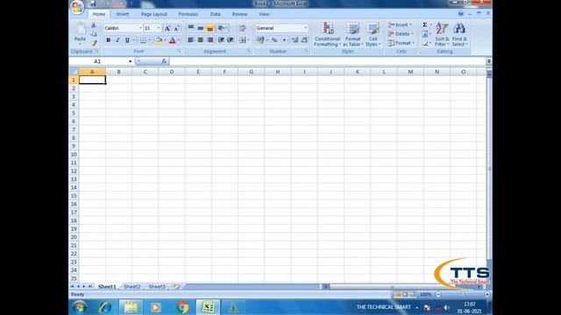Click Increase Decimal
Viewport: 561px width, 315px height.
pos(295,40)
